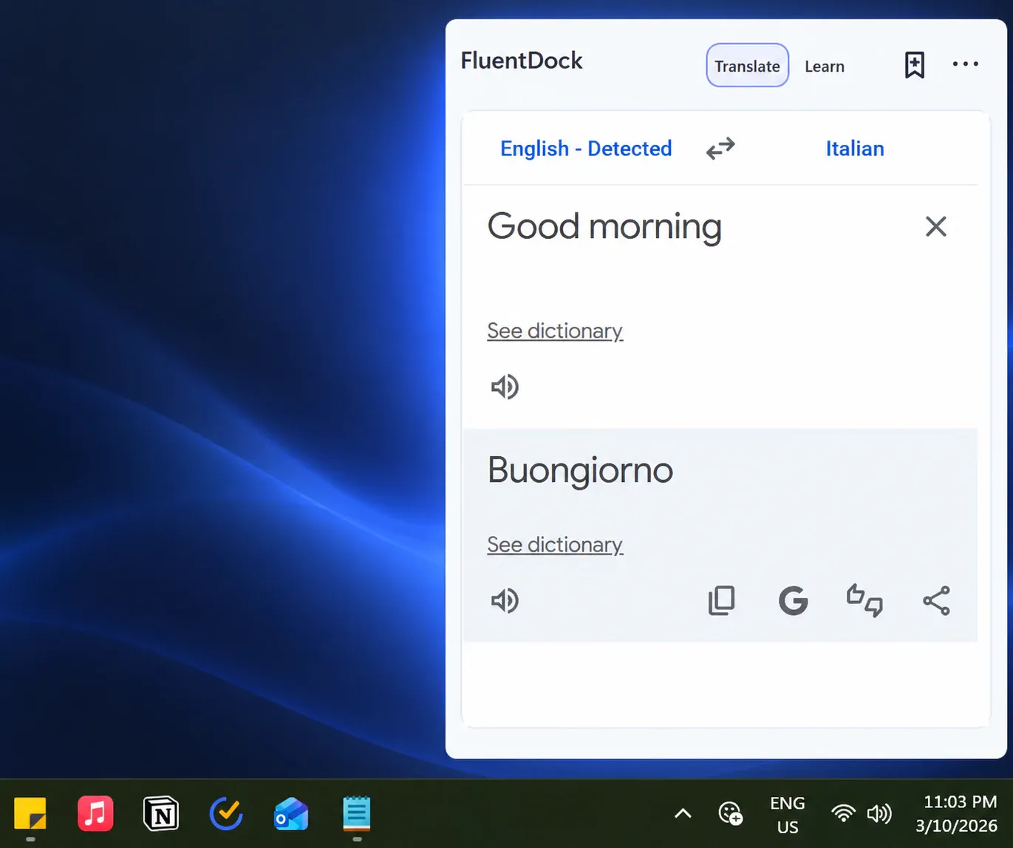Launch the Music app from taskbar
Viewport: 1013px width, 848px height.
pyautogui.click(x=95, y=814)
